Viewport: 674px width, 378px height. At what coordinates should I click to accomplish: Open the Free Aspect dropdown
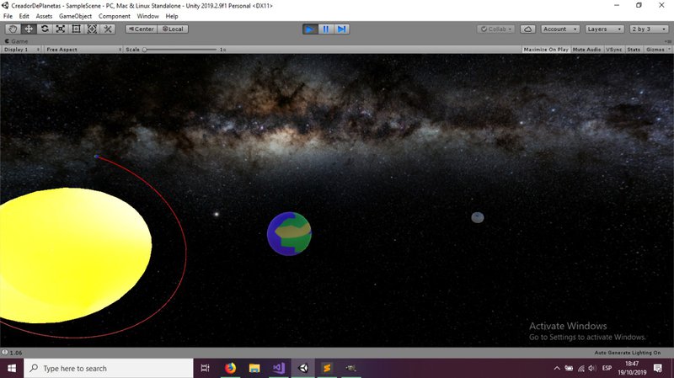[x=83, y=50]
